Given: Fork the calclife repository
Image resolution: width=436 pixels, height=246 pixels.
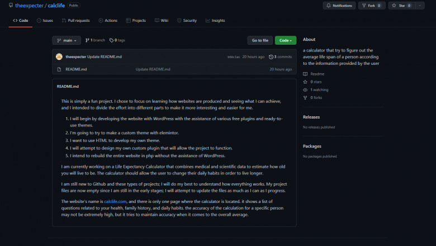Looking at the screenshot, I should 369,6.
